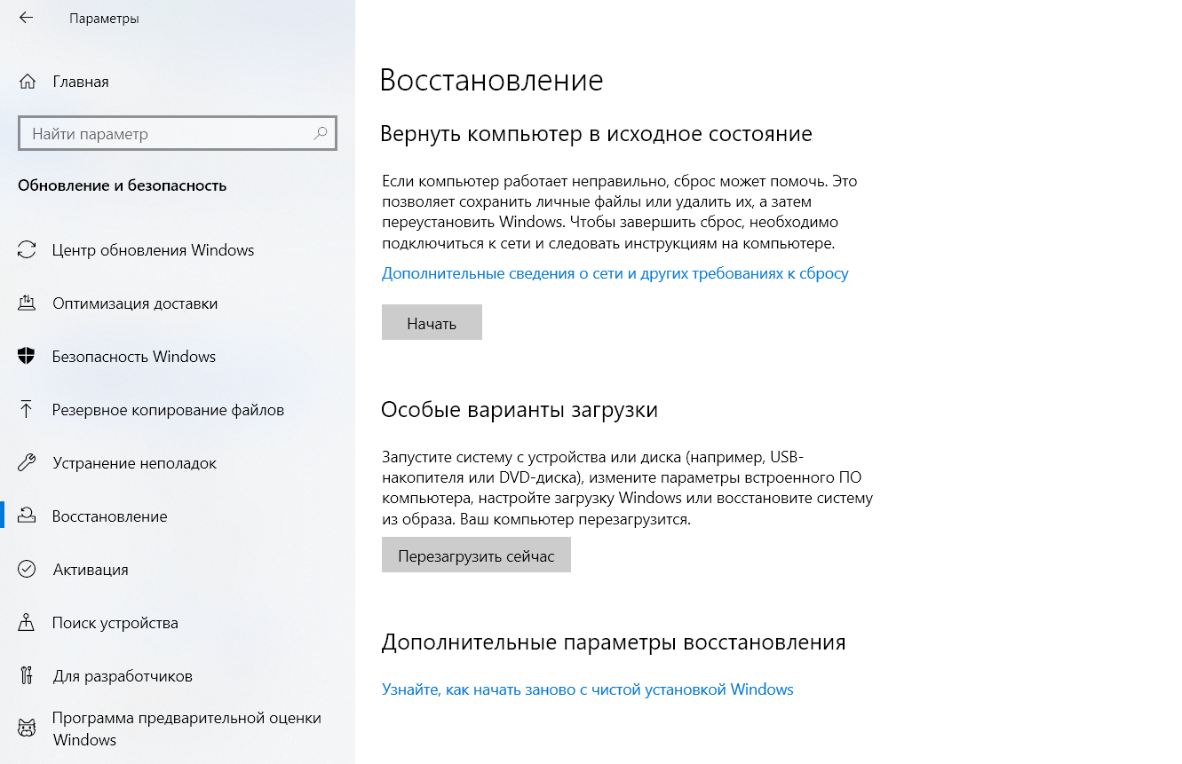This screenshot has height=764, width=1182.
Task: Click the Для разработчиков icon
Action: (x=28, y=675)
